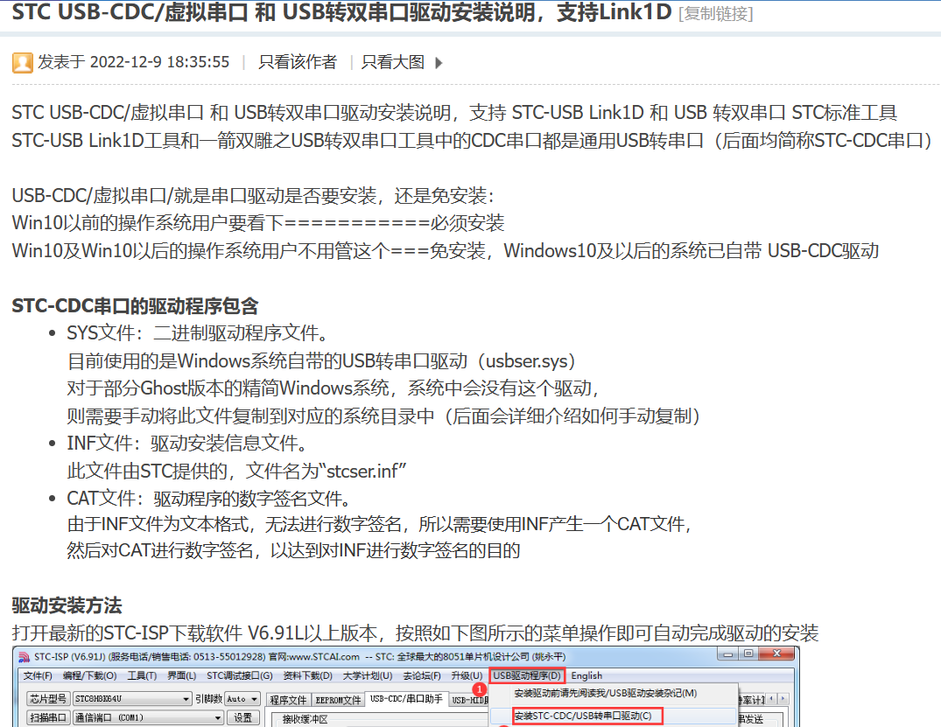Click the heading 驱动安装方法
Image resolution: width=941 pixels, height=727 pixels.
click(67, 605)
